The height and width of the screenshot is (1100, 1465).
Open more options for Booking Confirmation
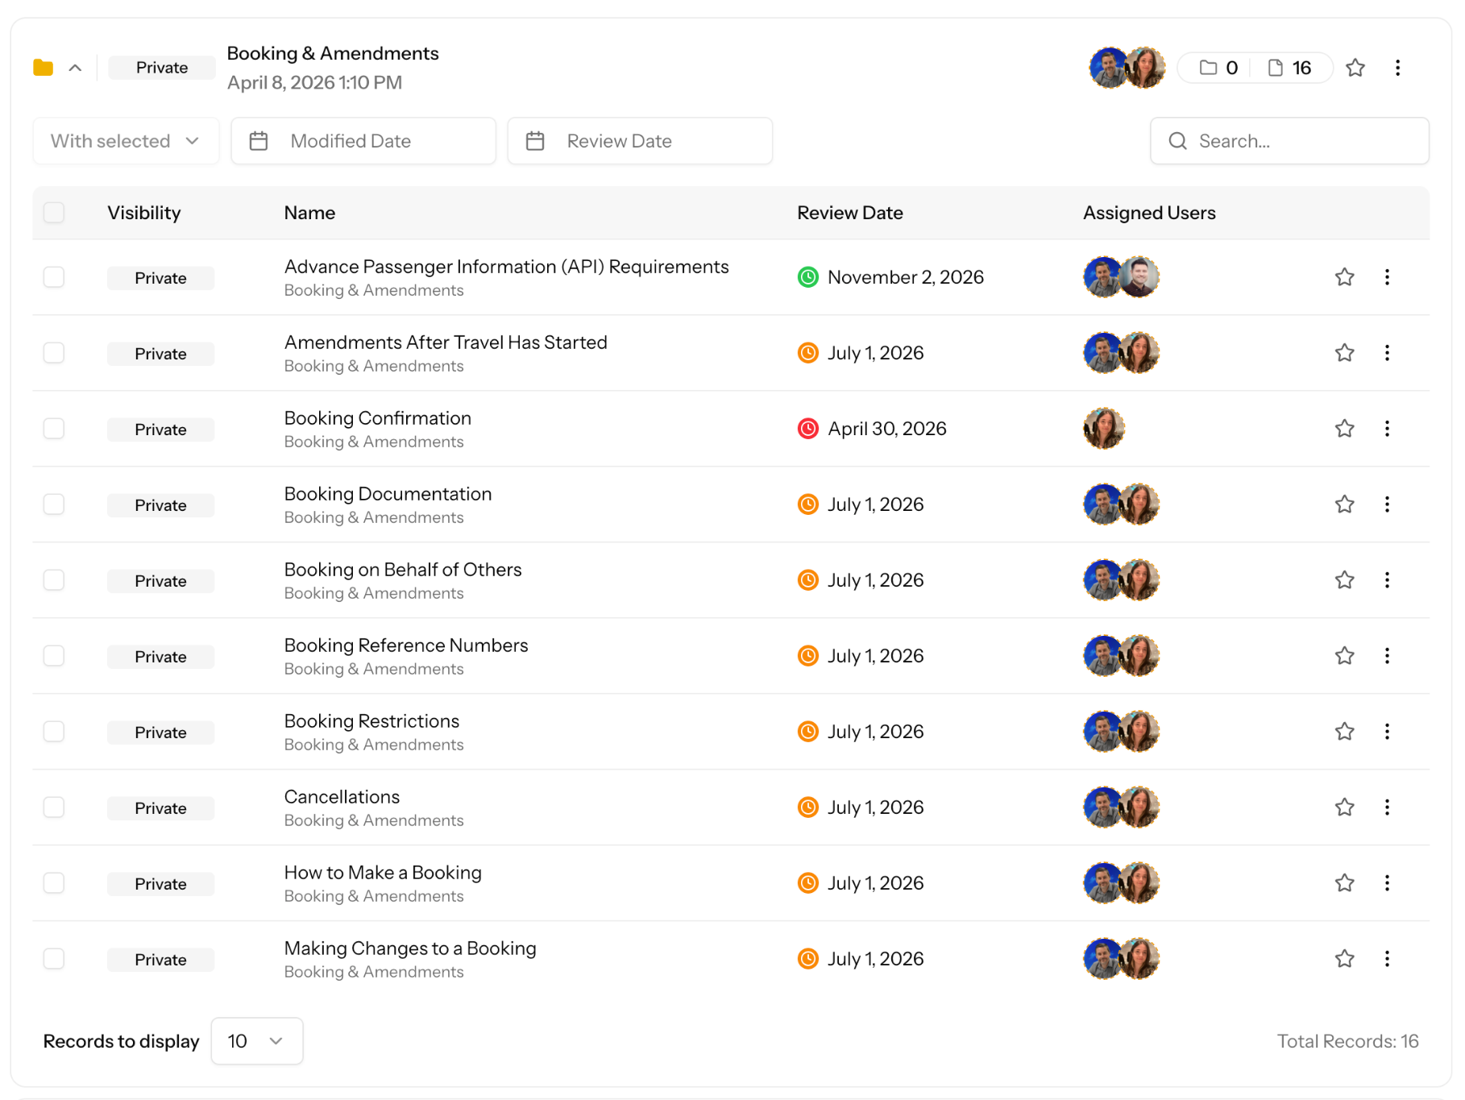click(x=1387, y=429)
